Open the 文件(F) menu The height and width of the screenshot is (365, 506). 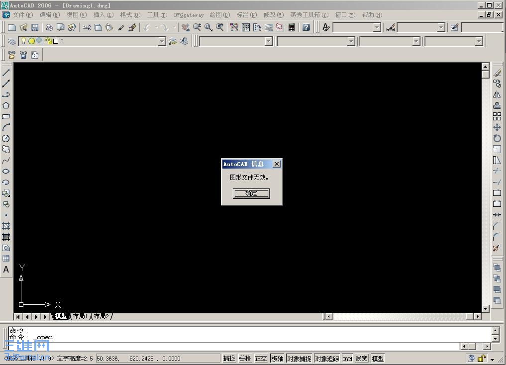(x=22, y=15)
